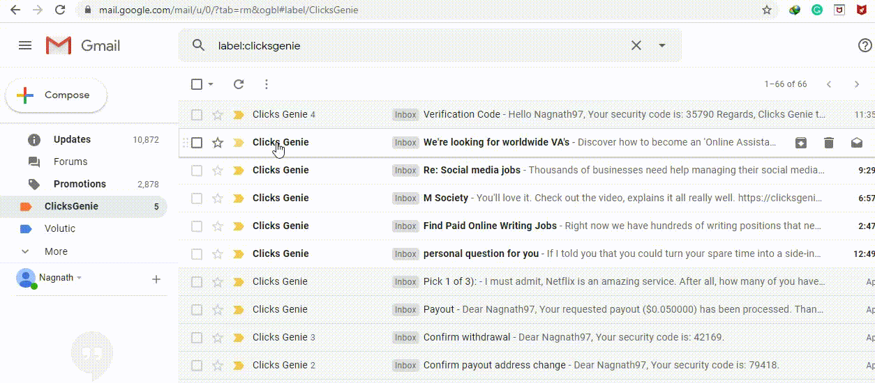This screenshot has height=383, width=875.
Task: Star the M Society email
Action: 218,198
